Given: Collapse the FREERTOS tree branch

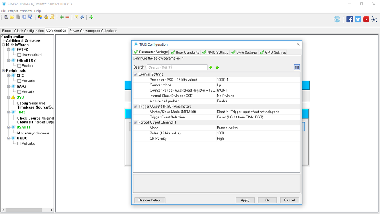Looking at the screenshot, I should click(8, 61).
